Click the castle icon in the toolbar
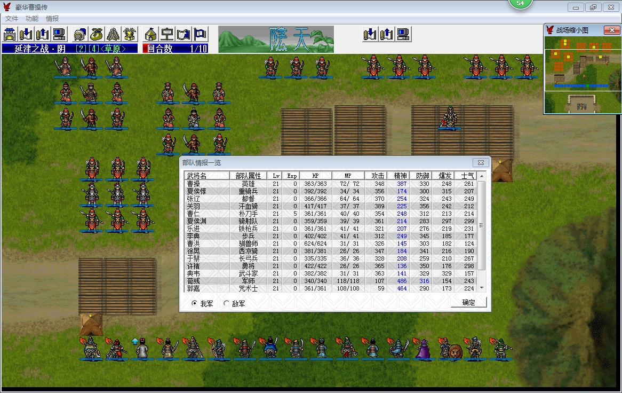Screen dimensions: 622x393 (x=10, y=35)
